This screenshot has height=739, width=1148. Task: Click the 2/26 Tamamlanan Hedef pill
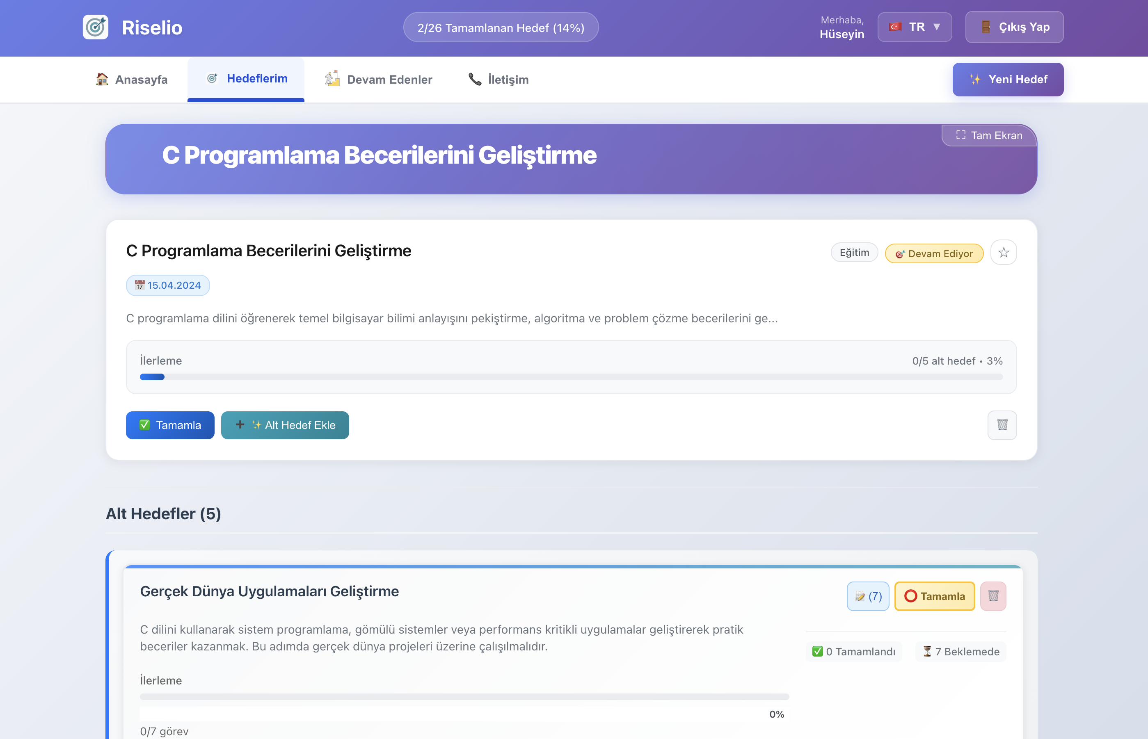(x=500, y=27)
